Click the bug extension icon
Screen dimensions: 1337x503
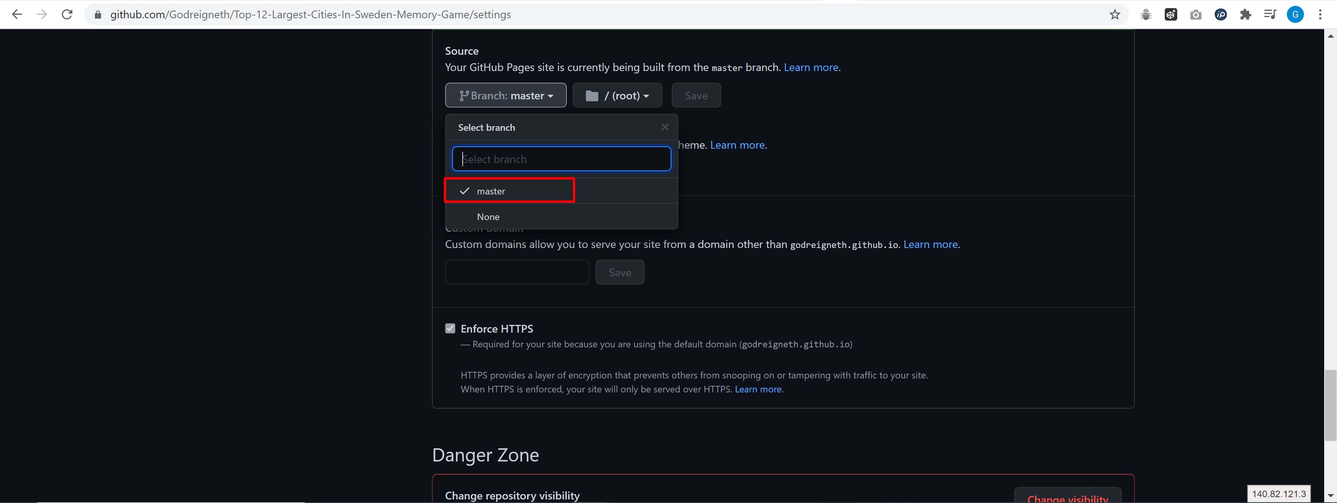(x=1146, y=14)
